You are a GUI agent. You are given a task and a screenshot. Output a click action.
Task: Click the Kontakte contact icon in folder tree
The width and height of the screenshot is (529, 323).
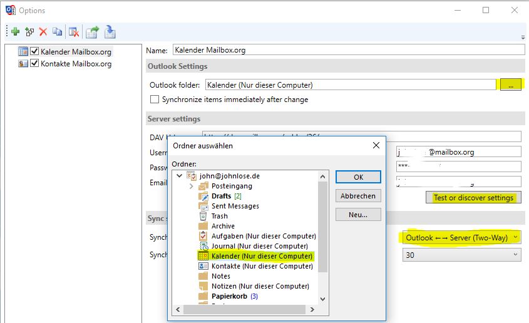pyautogui.click(x=203, y=266)
